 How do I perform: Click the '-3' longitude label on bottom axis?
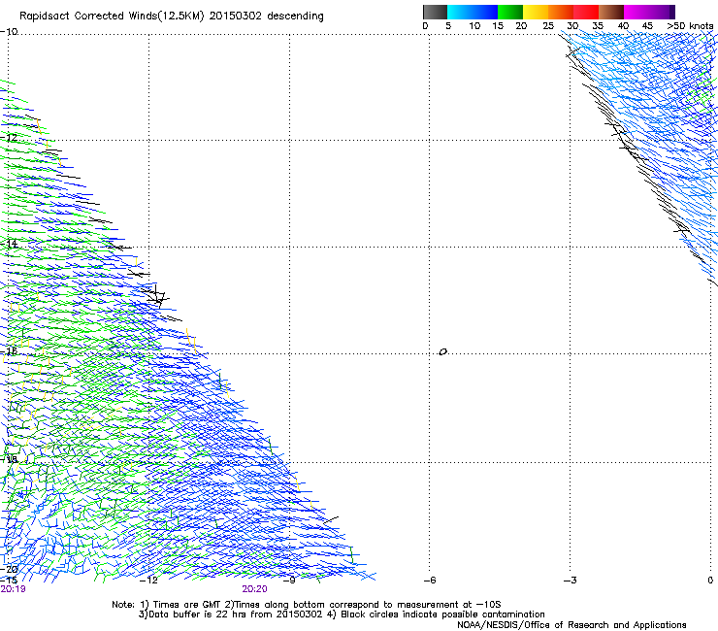pos(571,581)
